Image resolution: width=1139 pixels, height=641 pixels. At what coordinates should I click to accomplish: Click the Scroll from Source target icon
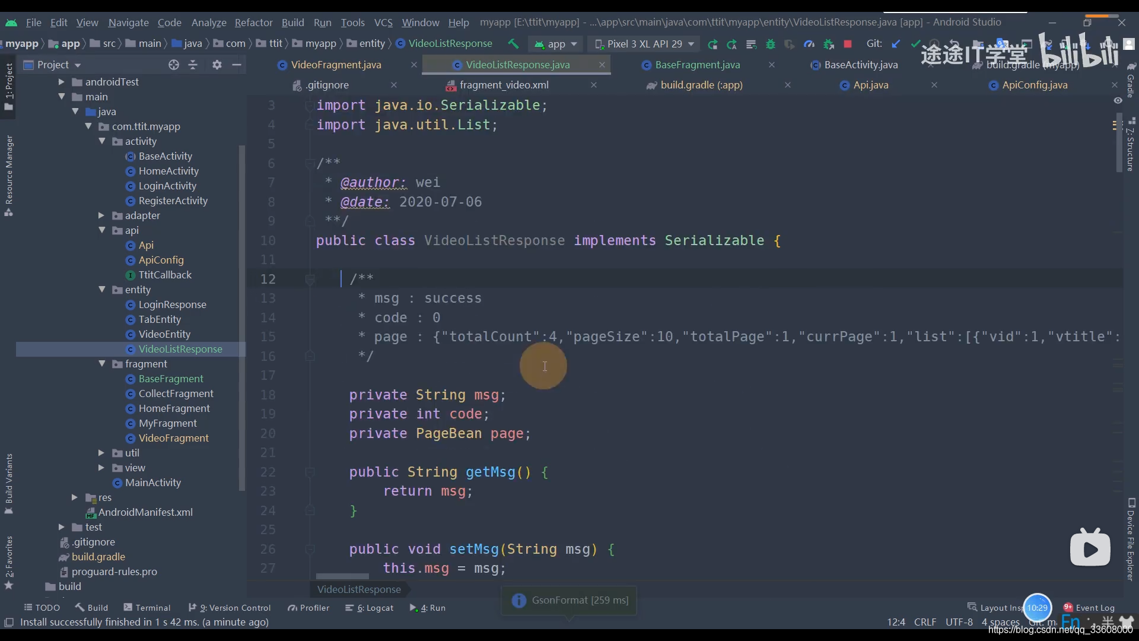(173, 65)
